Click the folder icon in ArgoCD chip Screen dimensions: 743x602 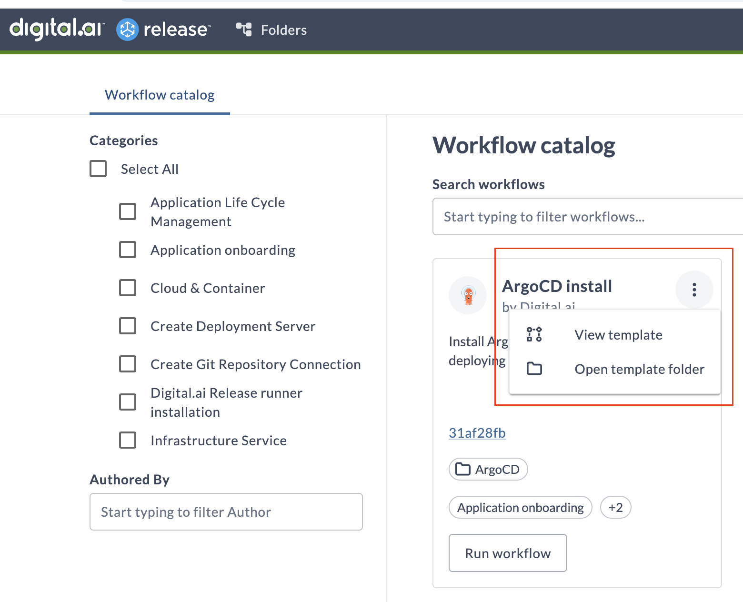click(462, 470)
